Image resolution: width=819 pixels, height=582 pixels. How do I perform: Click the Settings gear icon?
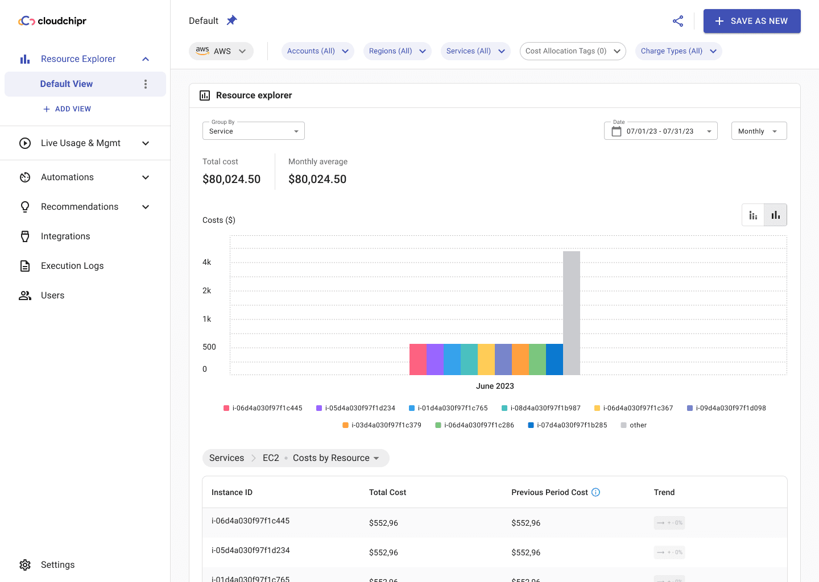25,565
